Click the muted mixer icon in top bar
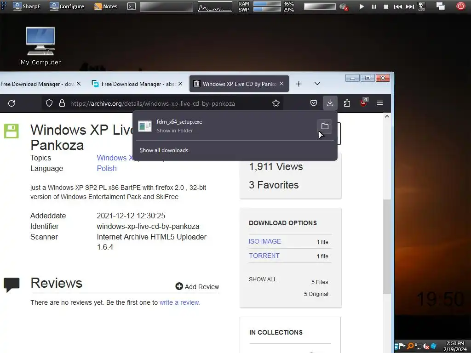The height and width of the screenshot is (353, 471). coord(344,6)
